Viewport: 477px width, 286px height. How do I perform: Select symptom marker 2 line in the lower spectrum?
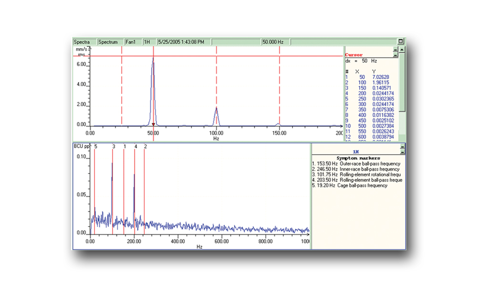144,192
